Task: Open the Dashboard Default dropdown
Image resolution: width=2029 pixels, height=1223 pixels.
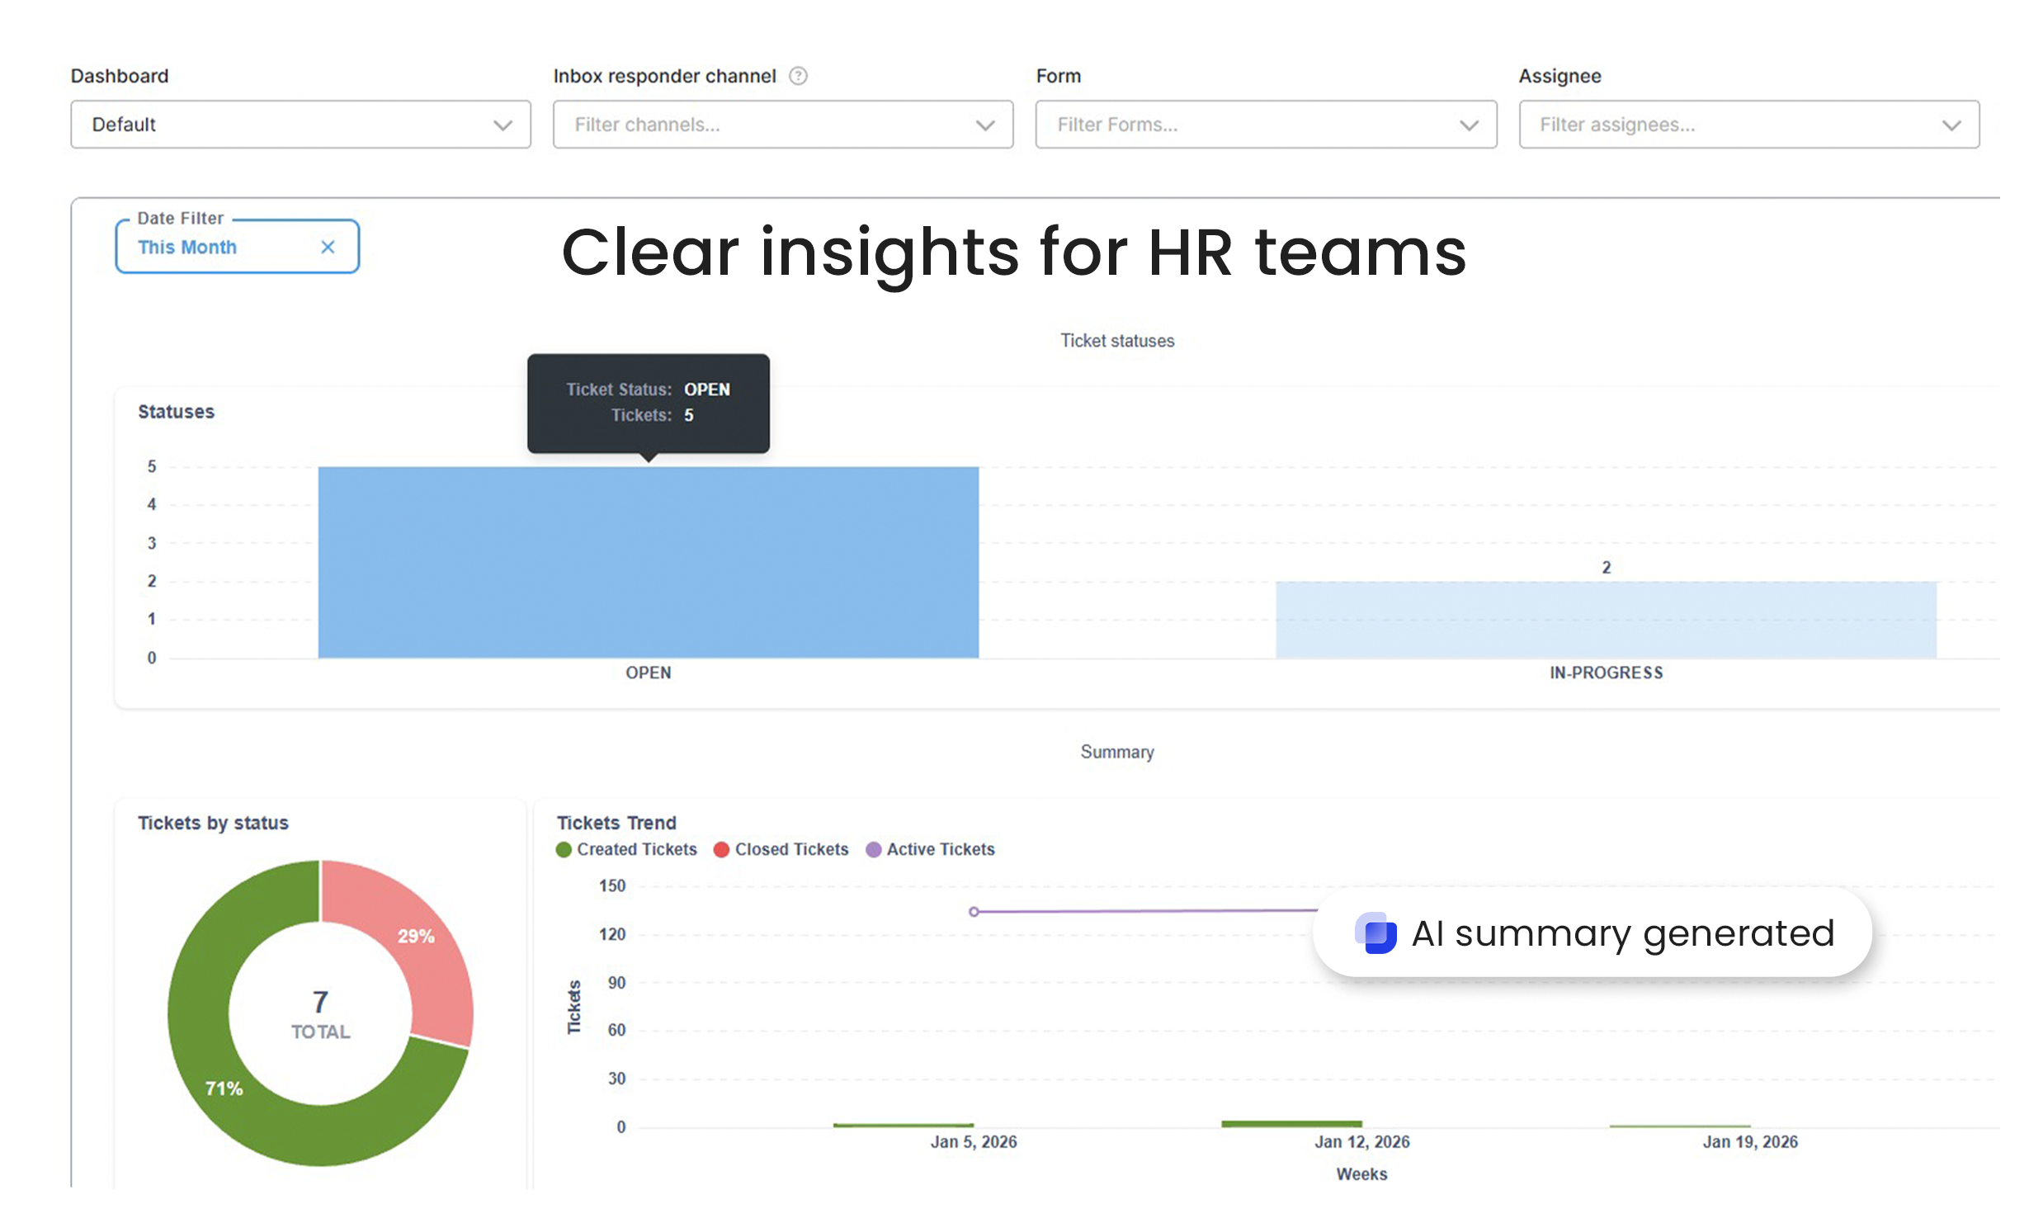Action: [x=300, y=125]
